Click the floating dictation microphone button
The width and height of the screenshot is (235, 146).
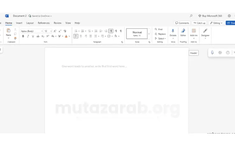pos(212,53)
